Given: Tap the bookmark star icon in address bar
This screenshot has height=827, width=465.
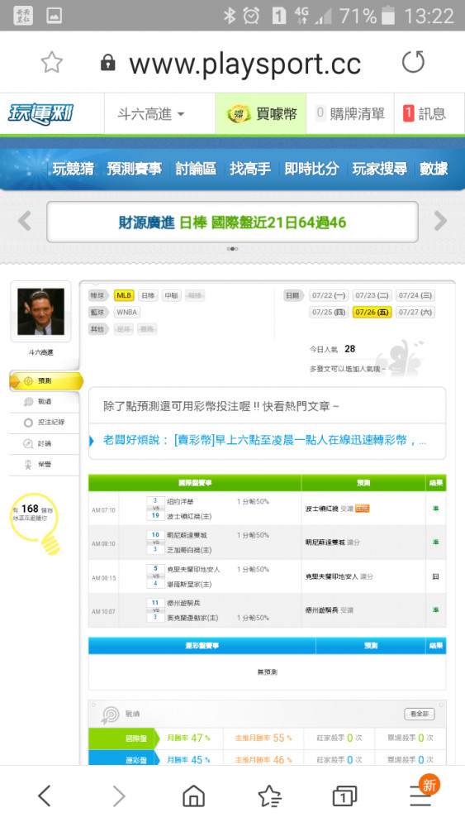Looking at the screenshot, I should (x=51, y=63).
